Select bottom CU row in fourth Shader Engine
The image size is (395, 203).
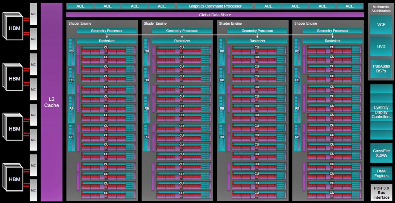334,195
